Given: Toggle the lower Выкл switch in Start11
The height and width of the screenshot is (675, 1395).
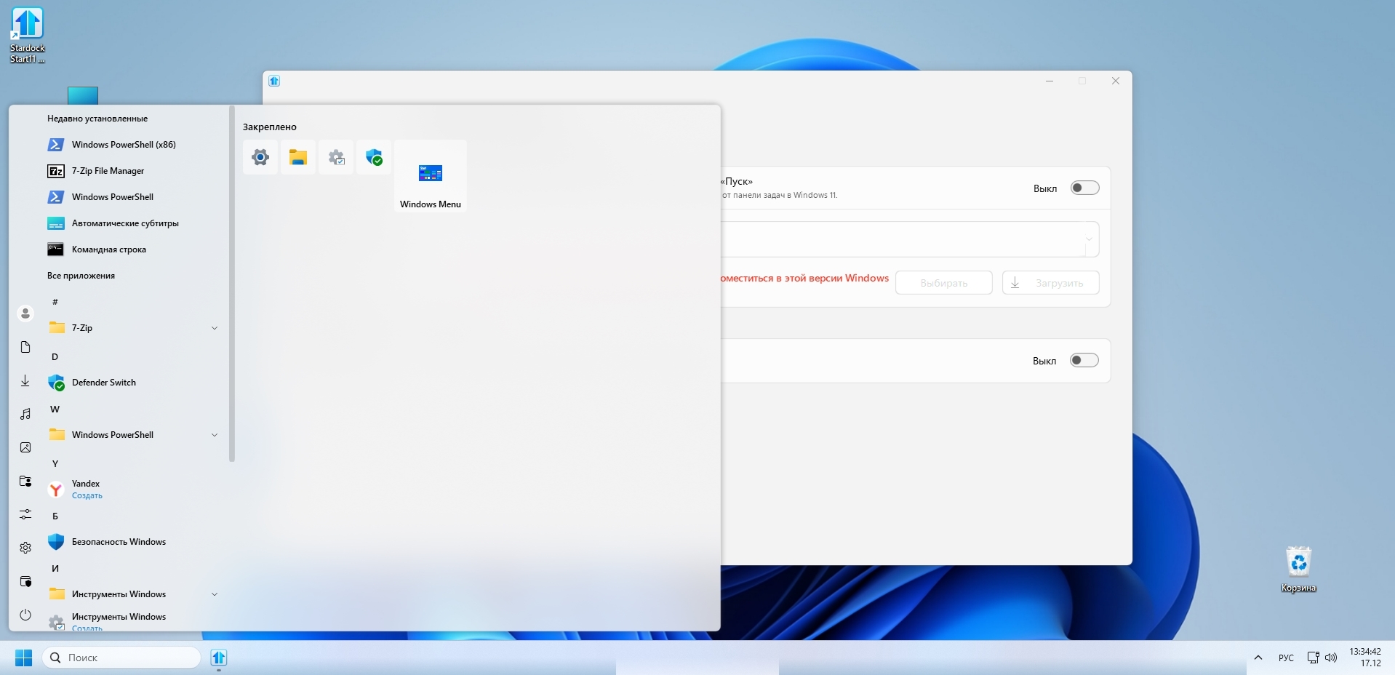Looking at the screenshot, I should [x=1084, y=361].
